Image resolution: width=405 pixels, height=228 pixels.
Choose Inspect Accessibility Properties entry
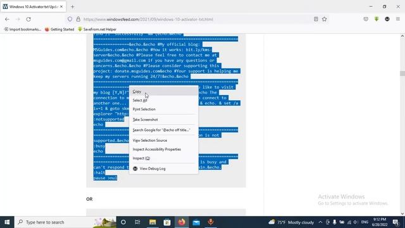coord(163,149)
